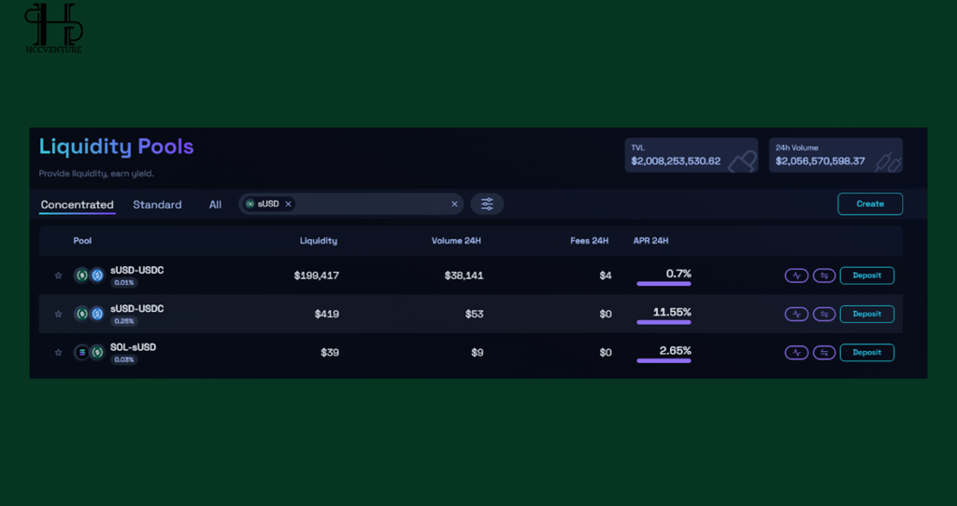
Task: Favorite the sUSD-USDC 0.01% pool star
Action: coord(59,275)
